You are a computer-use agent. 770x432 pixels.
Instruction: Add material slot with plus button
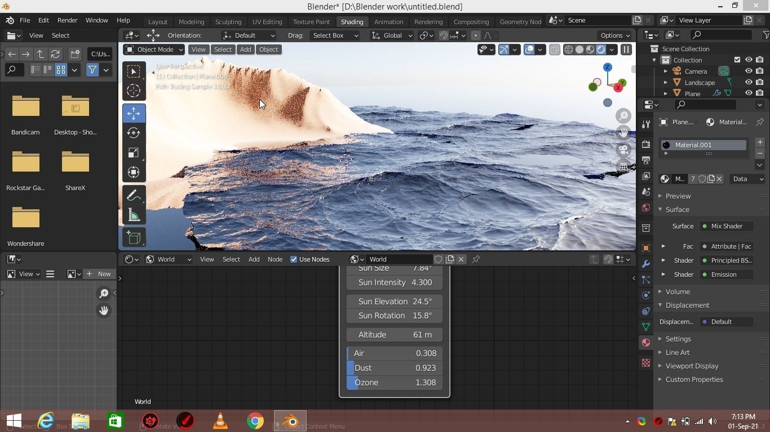(x=760, y=142)
